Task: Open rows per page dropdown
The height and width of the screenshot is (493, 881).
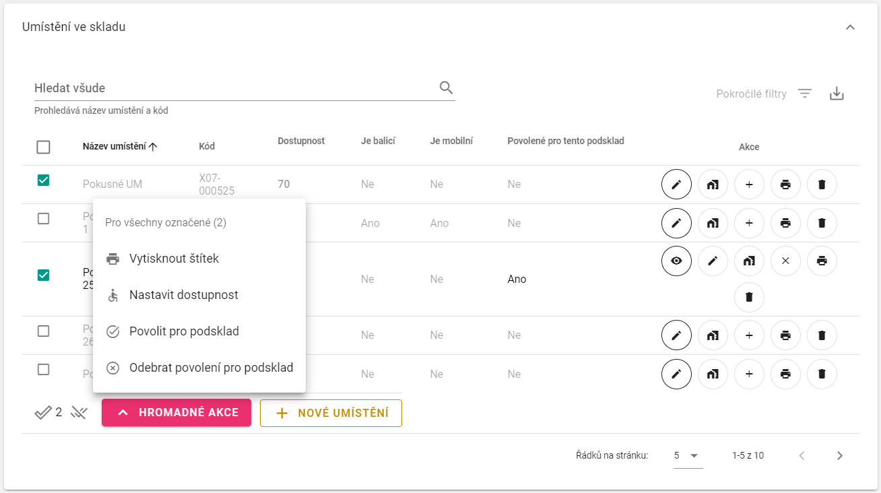Action: 688,455
